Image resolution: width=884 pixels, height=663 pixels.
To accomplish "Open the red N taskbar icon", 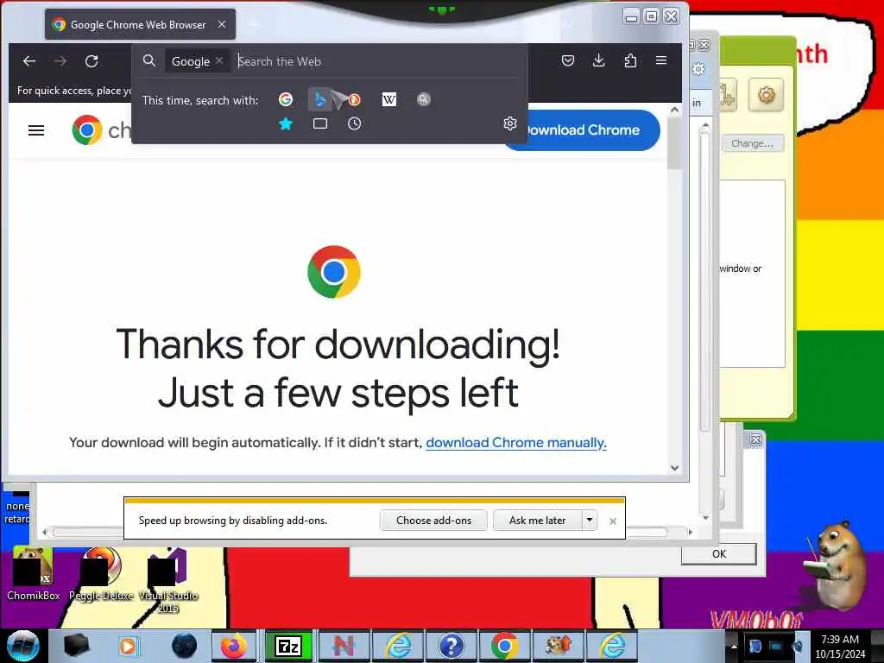I will (x=344, y=646).
